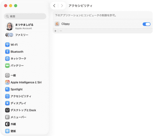Select Apple Intelligence と Siri icon
The height and width of the screenshot is (136, 157).
pyautogui.click(x=7, y=82)
